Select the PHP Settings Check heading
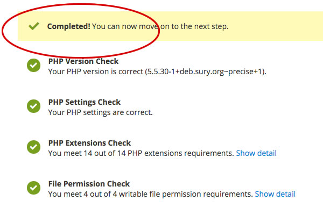Viewport: 323px width, 215px height. 85,102
